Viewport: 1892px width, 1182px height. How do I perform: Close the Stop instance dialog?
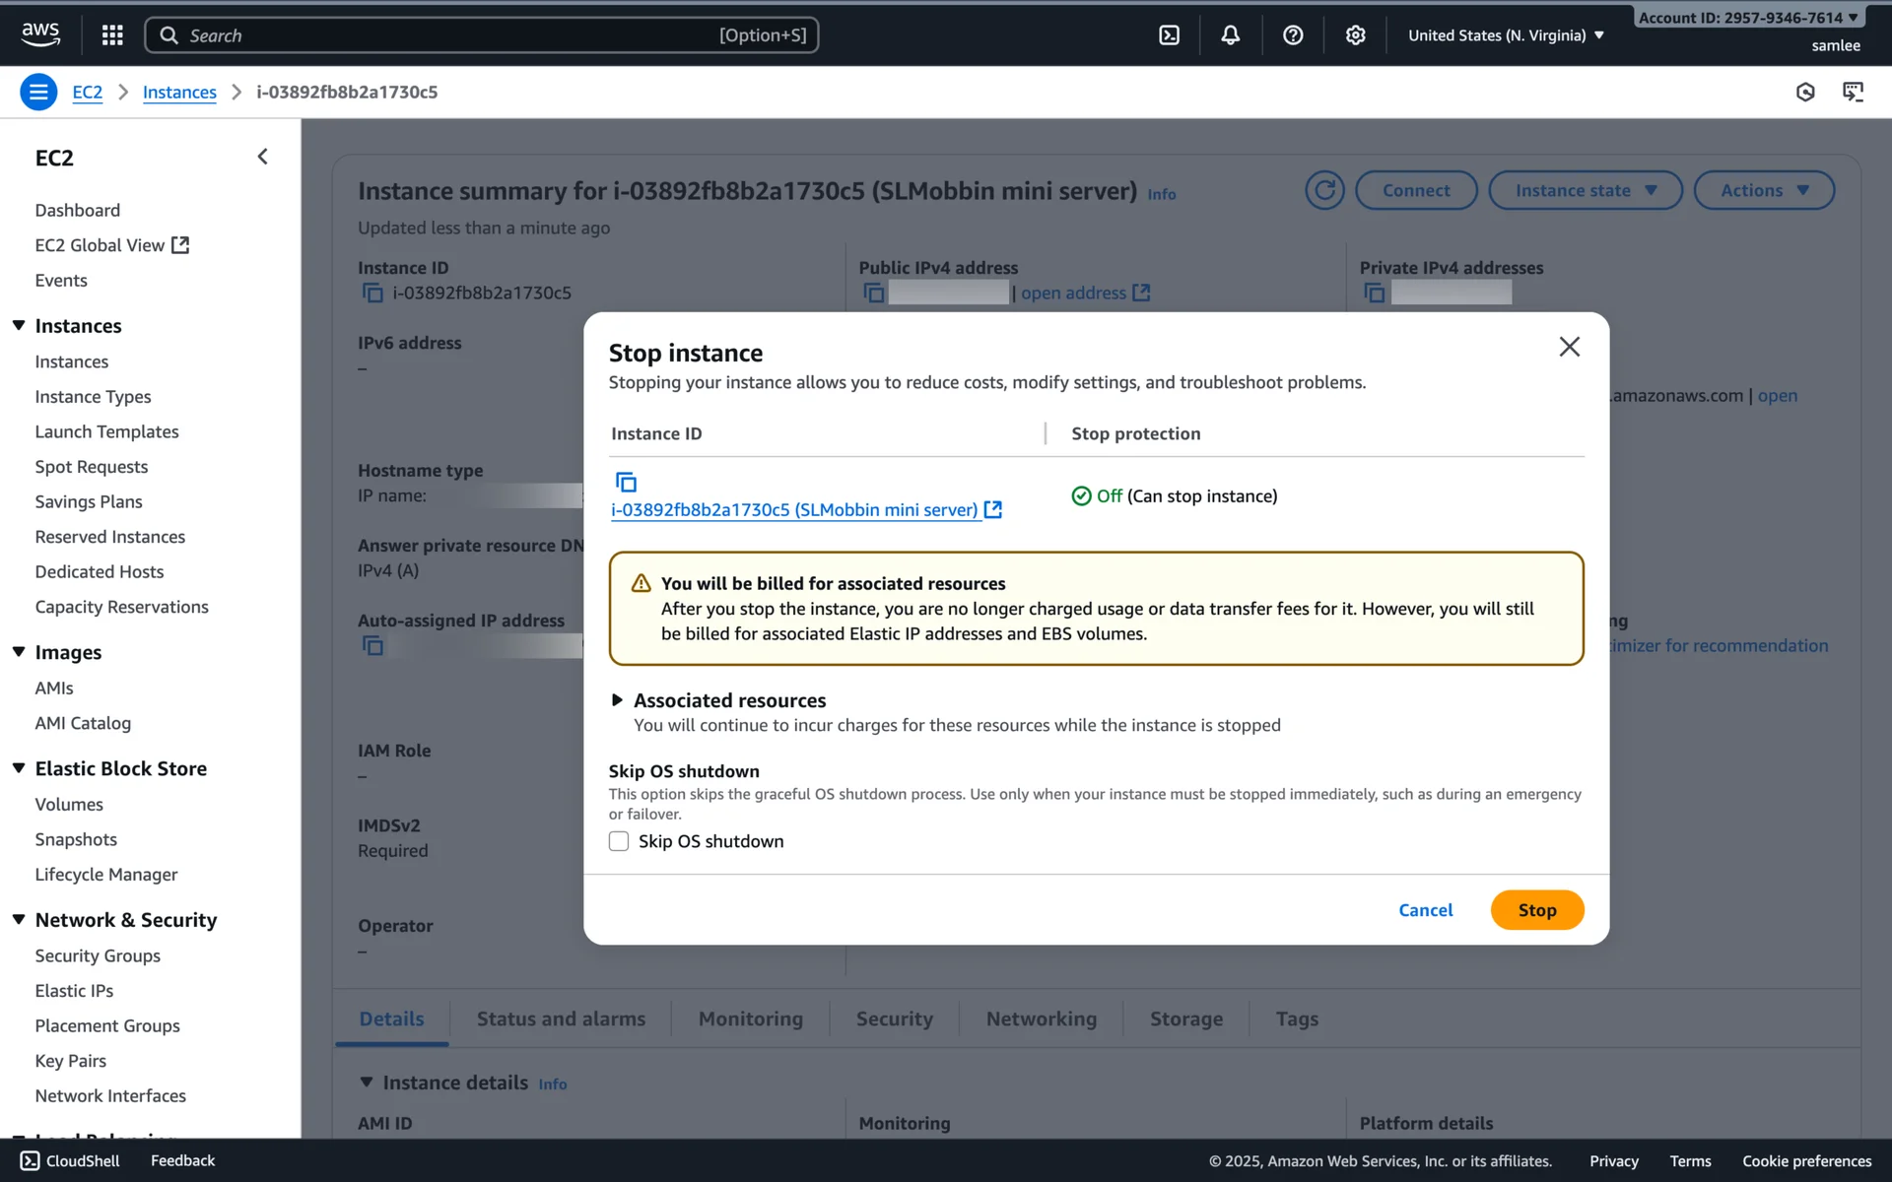pos(1569,347)
